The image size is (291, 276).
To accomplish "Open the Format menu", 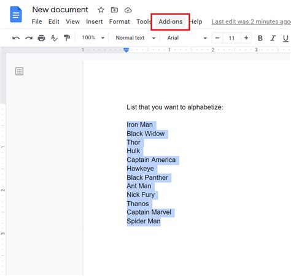I will (120, 21).
